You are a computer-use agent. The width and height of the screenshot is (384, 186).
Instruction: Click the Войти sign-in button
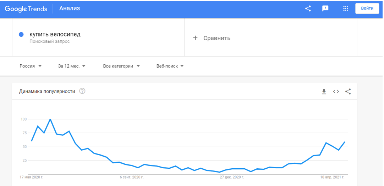367,8
